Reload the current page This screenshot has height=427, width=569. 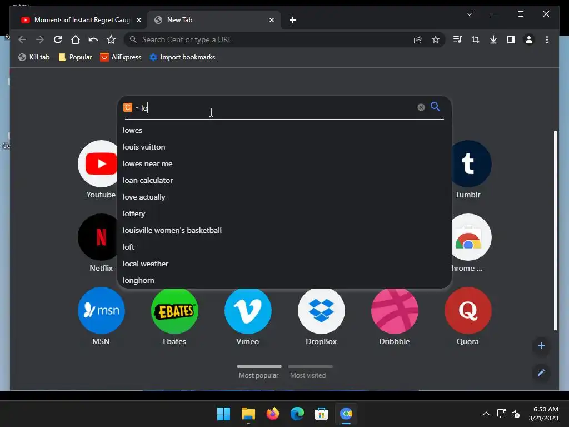(58, 39)
